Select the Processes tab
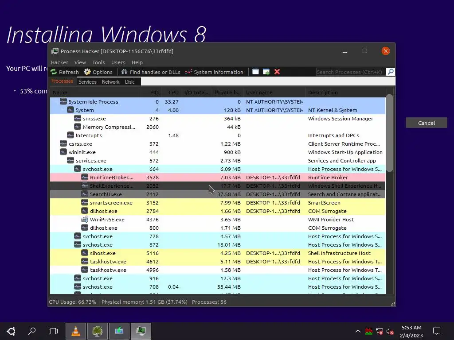 point(62,81)
